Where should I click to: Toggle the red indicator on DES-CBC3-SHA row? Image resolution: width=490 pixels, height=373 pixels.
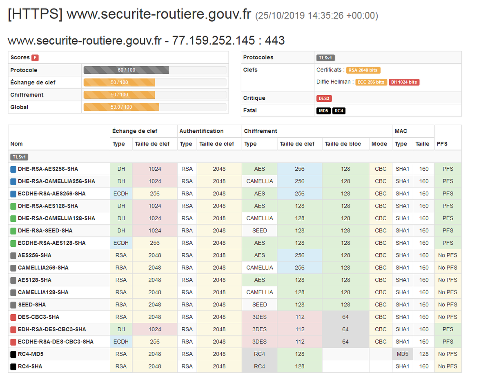click(x=13, y=317)
